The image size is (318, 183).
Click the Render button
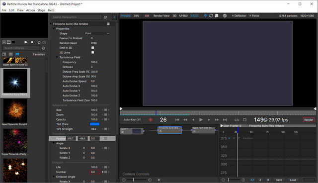309,120
